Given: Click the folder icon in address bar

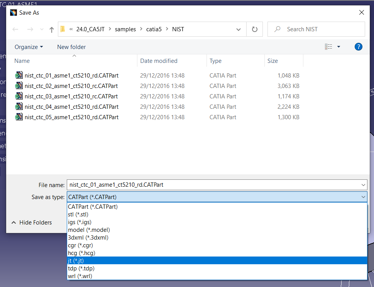Looking at the screenshot, I should (x=63, y=29).
